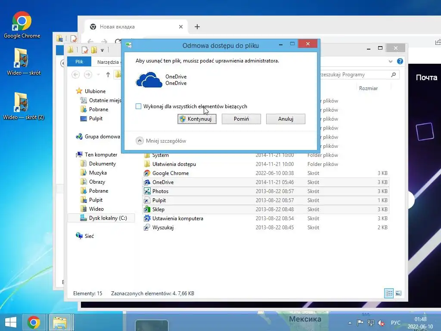The image size is (441, 331).
Task: Click File Explorer icon in taskbar
Action: tap(60, 322)
